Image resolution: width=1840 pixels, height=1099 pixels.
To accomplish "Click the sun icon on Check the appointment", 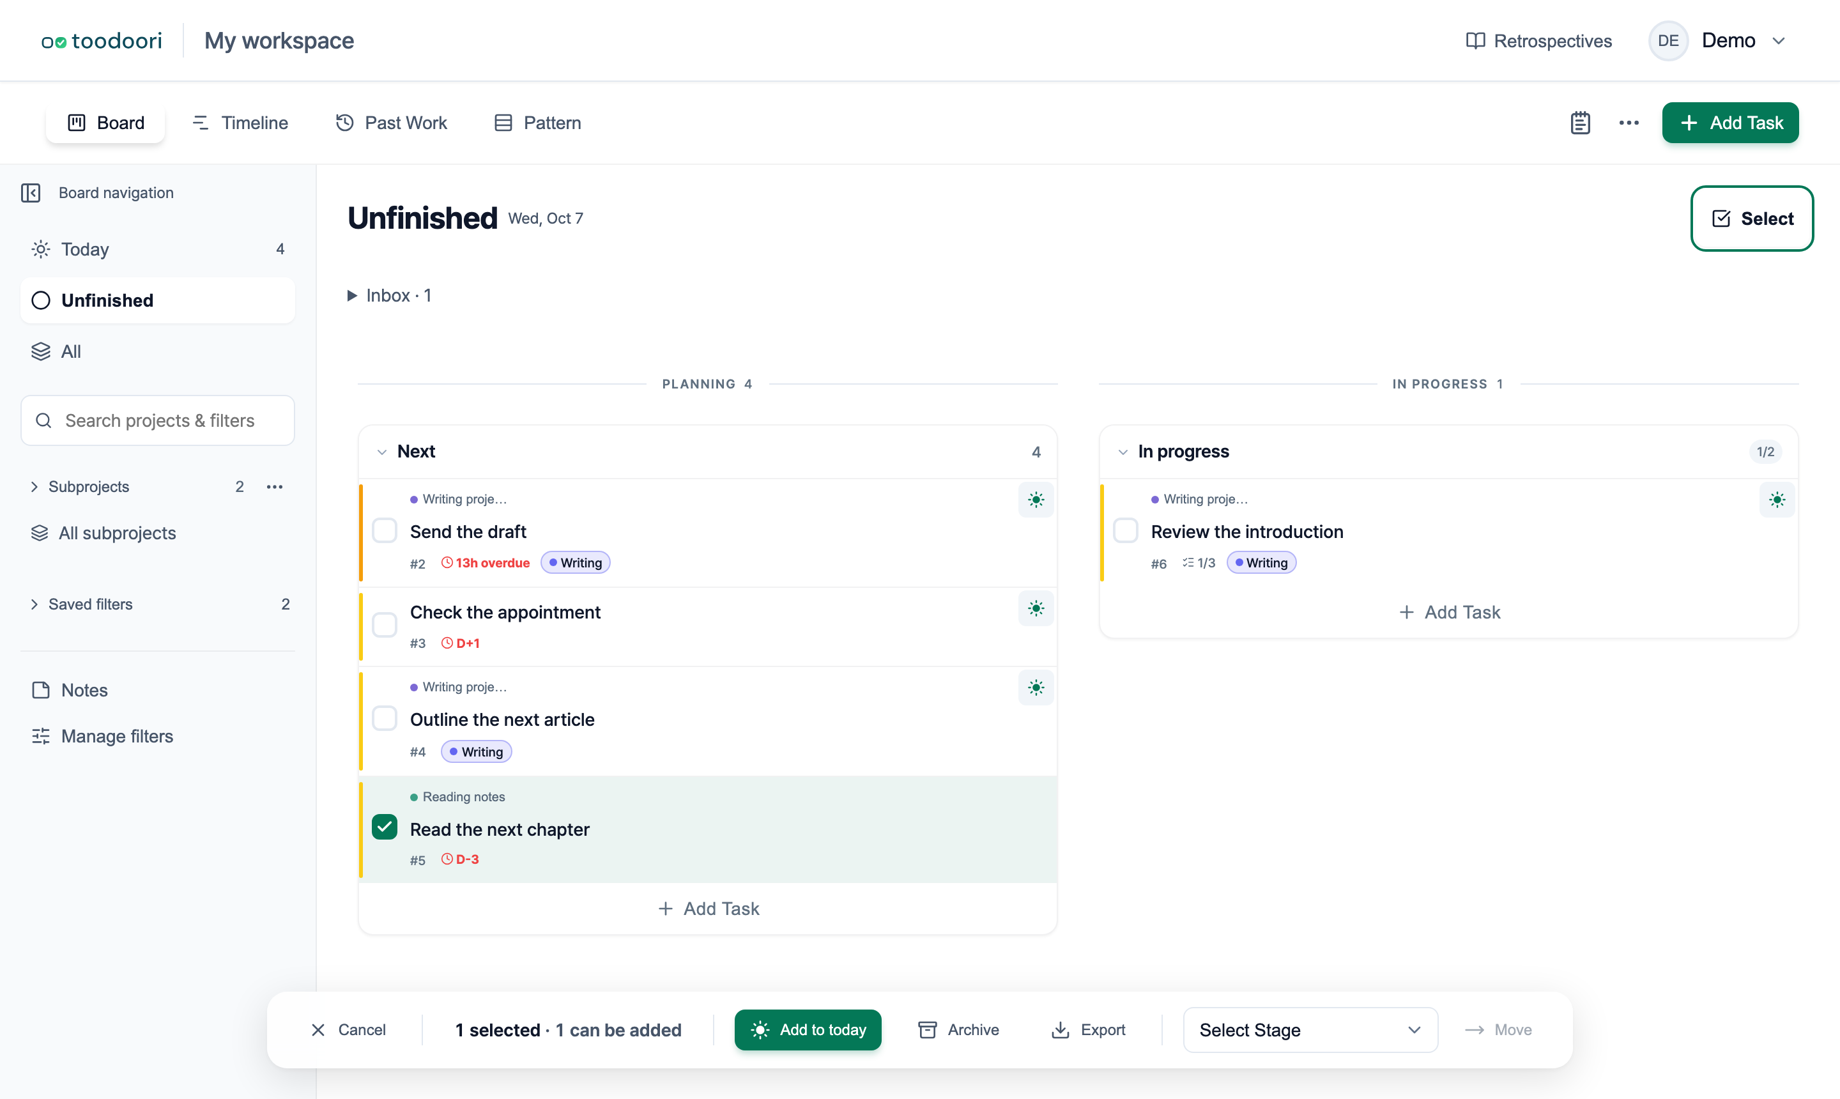I will click(x=1036, y=609).
